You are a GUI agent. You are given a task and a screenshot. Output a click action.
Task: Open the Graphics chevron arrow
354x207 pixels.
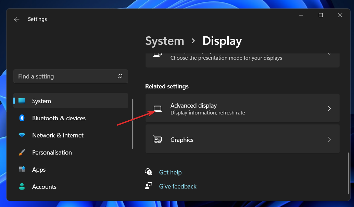click(329, 139)
